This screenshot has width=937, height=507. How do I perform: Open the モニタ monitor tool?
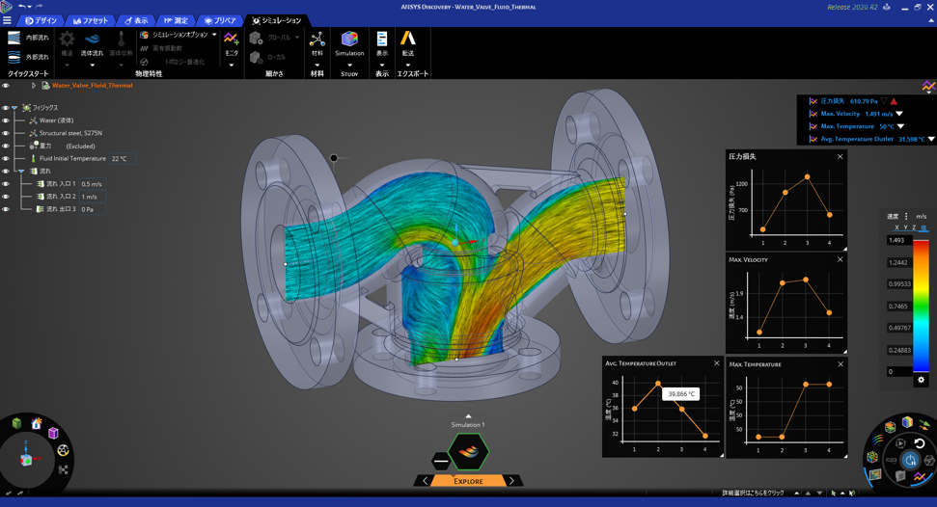[232, 40]
